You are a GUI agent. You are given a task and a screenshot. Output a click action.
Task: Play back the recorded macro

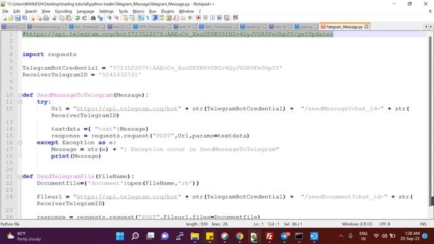212,18
